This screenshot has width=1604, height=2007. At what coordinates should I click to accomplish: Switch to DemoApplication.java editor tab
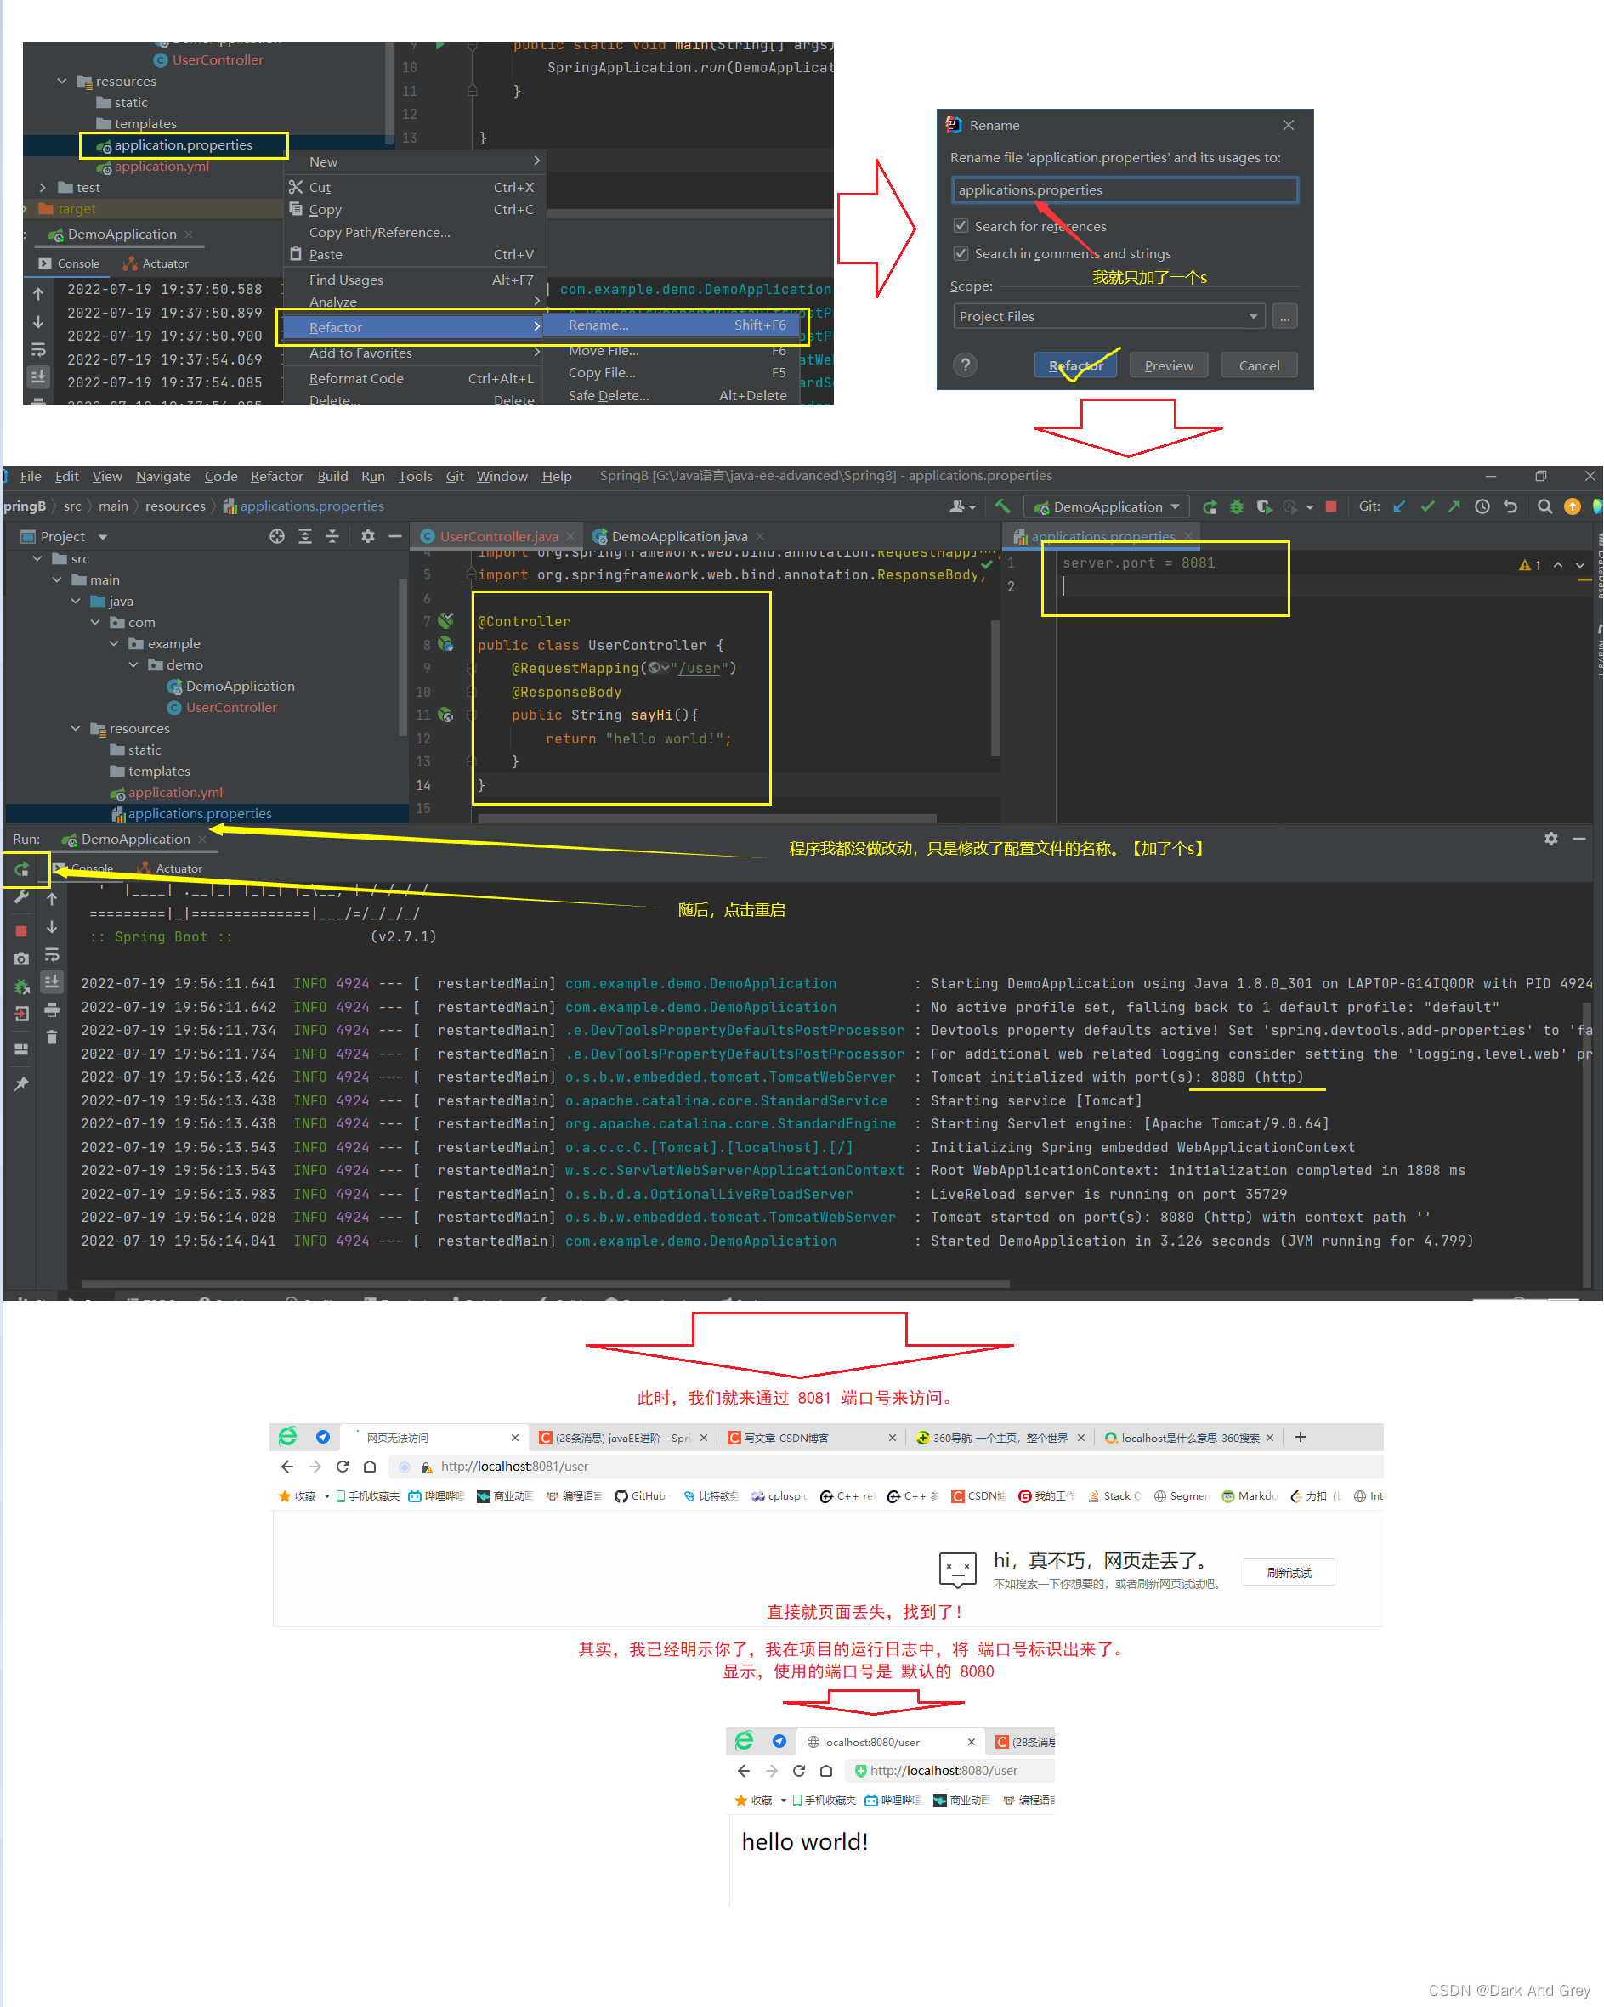pos(679,536)
